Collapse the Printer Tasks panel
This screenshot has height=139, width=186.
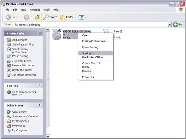40,33
